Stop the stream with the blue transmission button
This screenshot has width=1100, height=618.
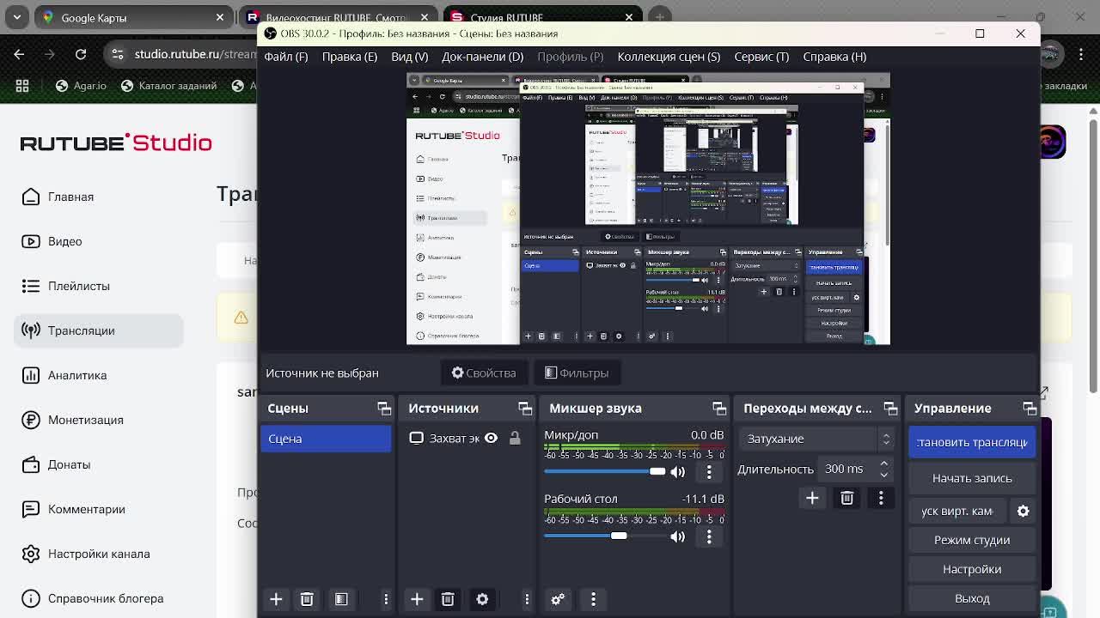coord(972,442)
